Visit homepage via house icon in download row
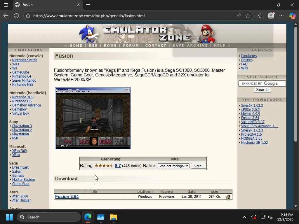The image size is (299, 224). 228,197
